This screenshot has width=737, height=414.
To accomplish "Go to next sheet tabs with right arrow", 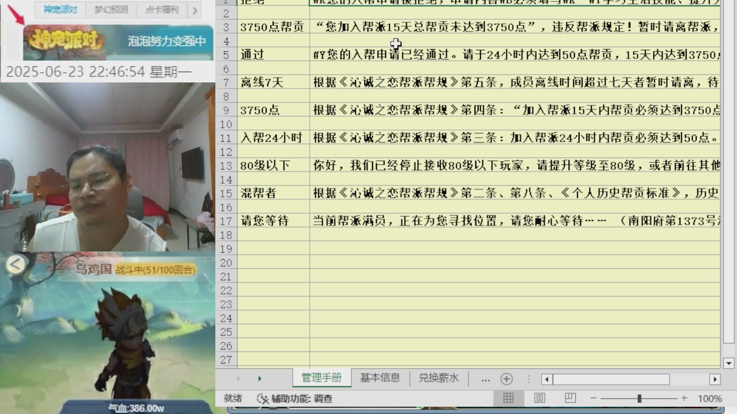I will [x=260, y=379].
